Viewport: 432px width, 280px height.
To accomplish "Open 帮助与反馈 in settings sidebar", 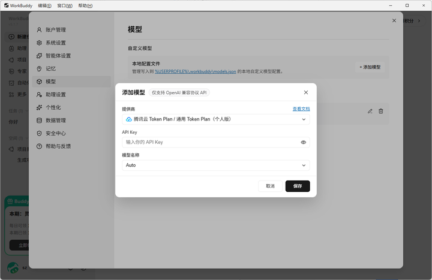I will 71,146.
